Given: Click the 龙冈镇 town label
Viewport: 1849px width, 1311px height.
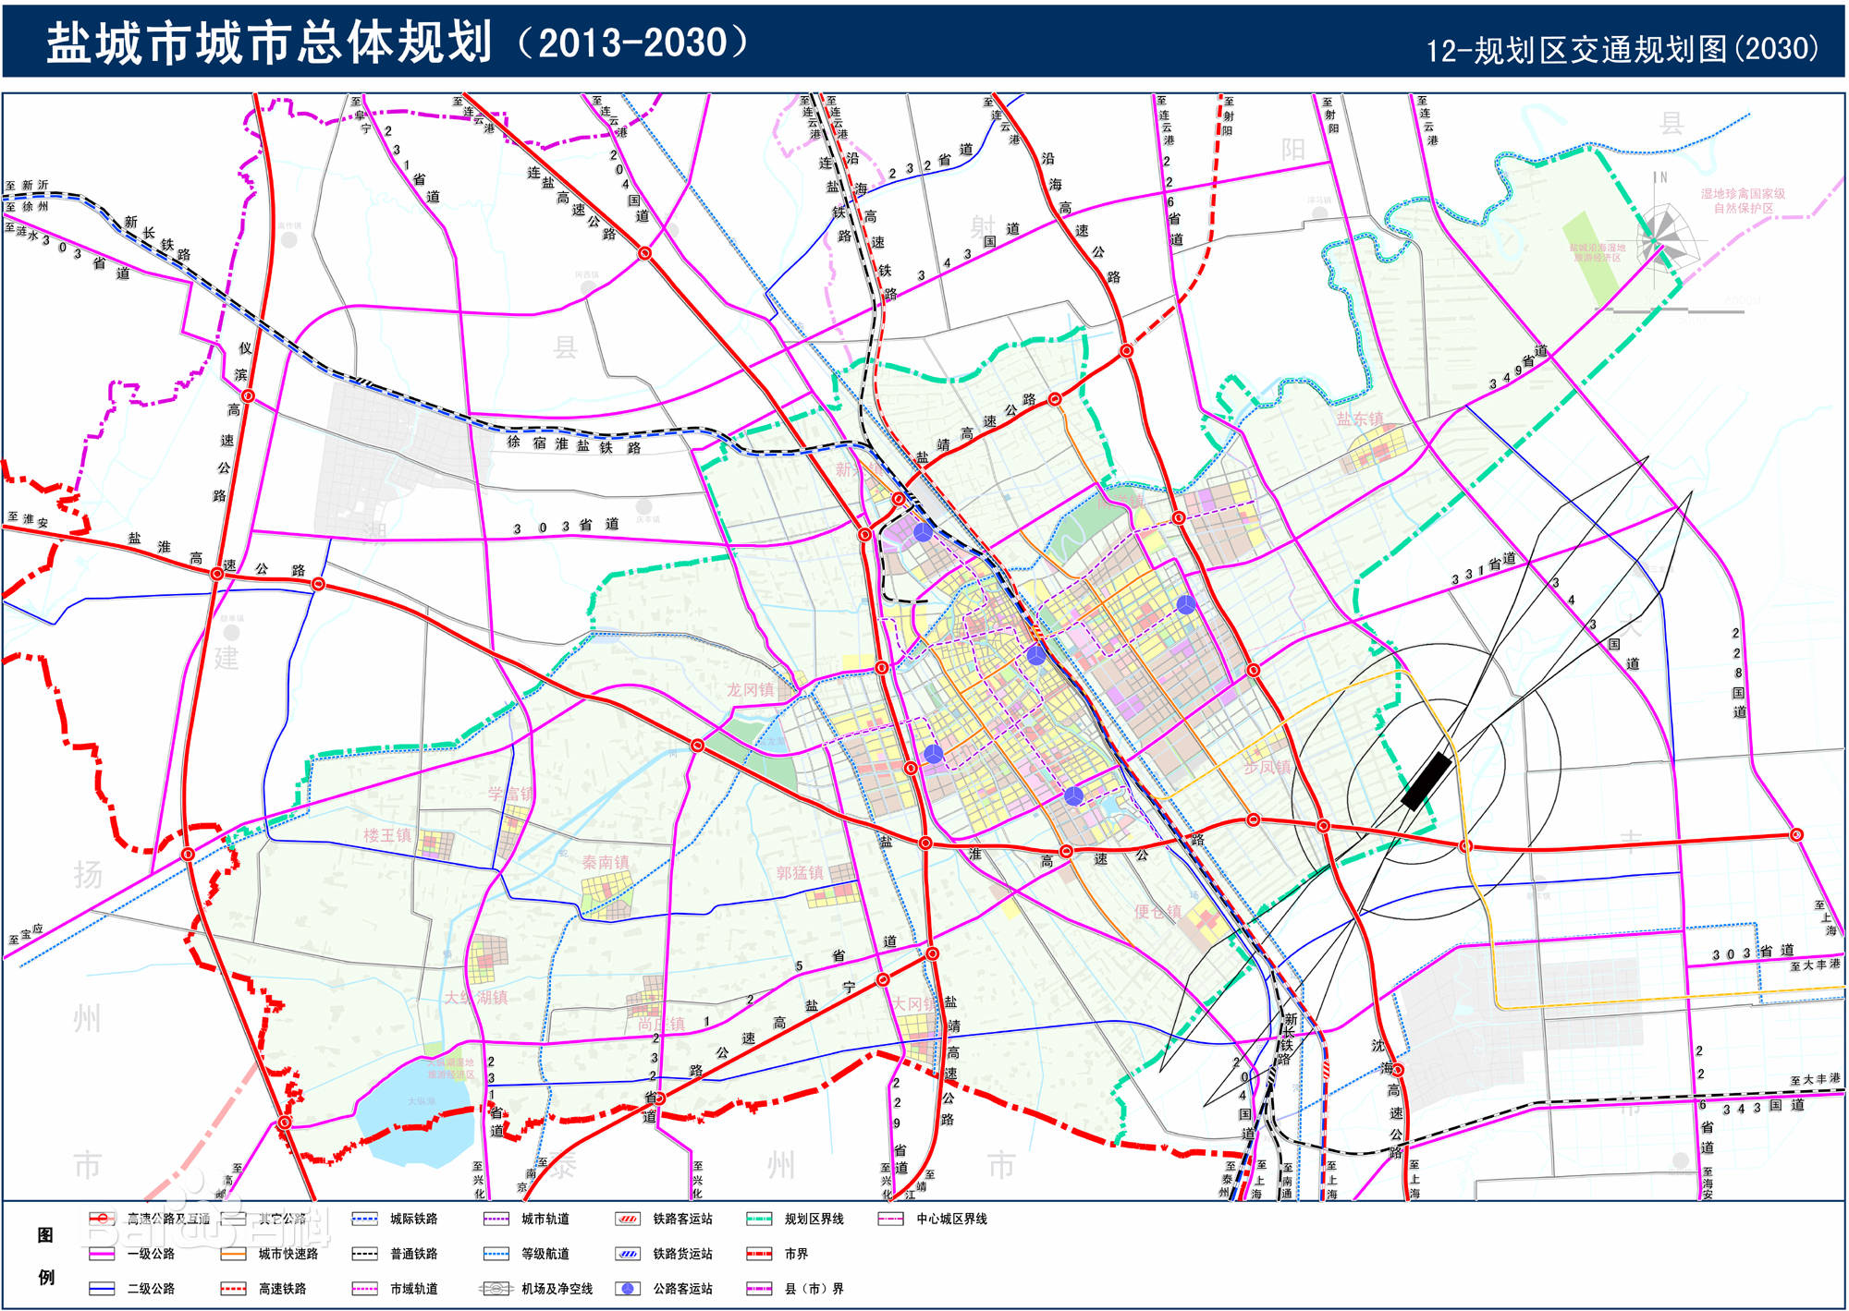Looking at the screenshot, I should pyautogui.click(x=750, y=689).
